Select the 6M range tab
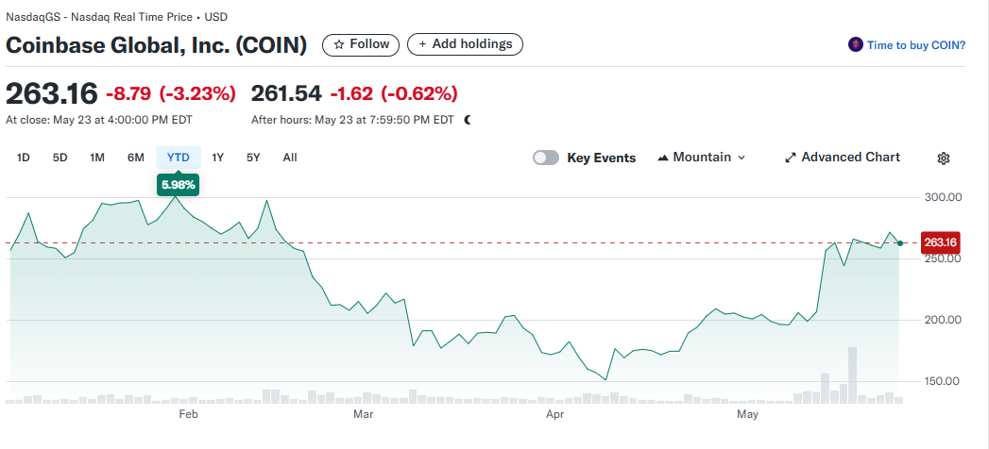Viewport: 989px width, 449px height. pyautogui.click(x=136, y=158)
